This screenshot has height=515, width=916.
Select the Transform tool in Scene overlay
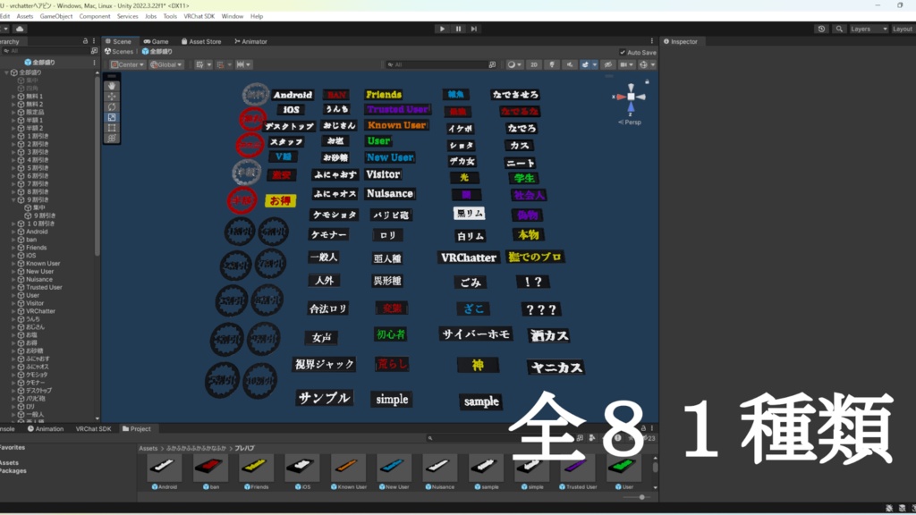click(112, 139)
